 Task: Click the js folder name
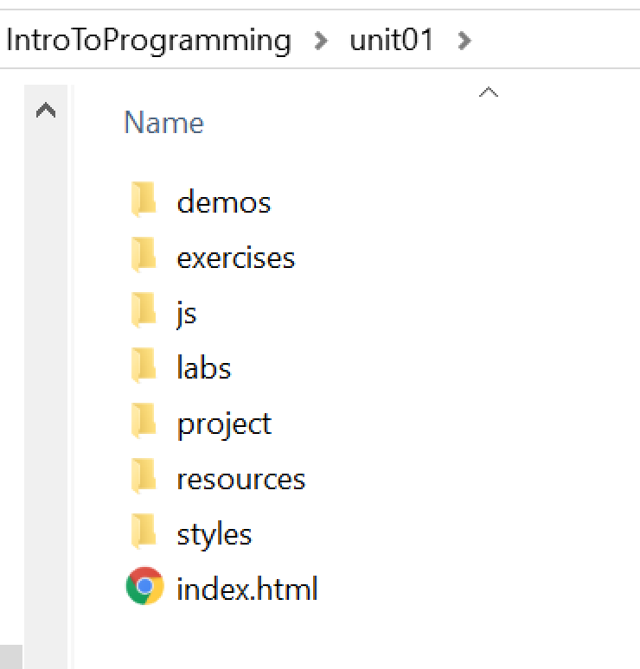187,314
